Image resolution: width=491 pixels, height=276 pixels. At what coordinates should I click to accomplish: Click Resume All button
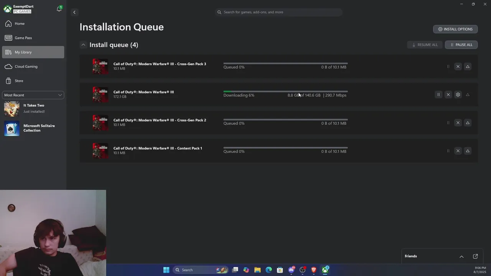tap(425, 45)
